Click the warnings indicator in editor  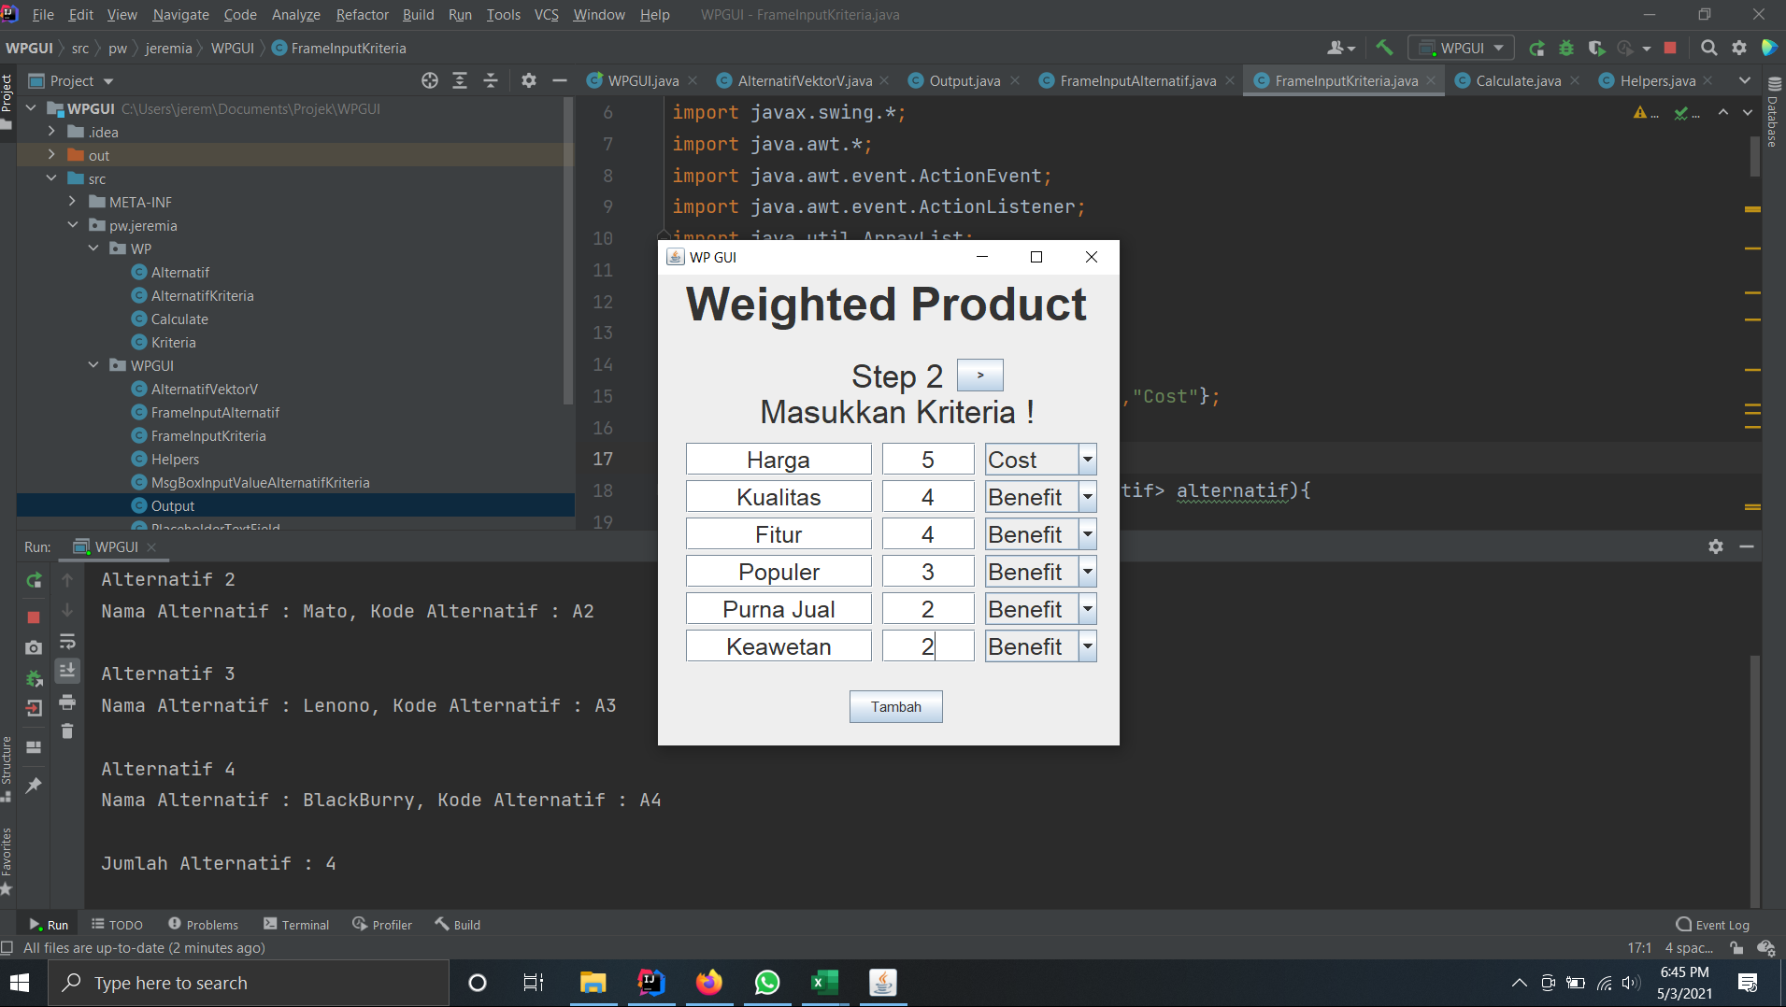[x=1646, y=113]
